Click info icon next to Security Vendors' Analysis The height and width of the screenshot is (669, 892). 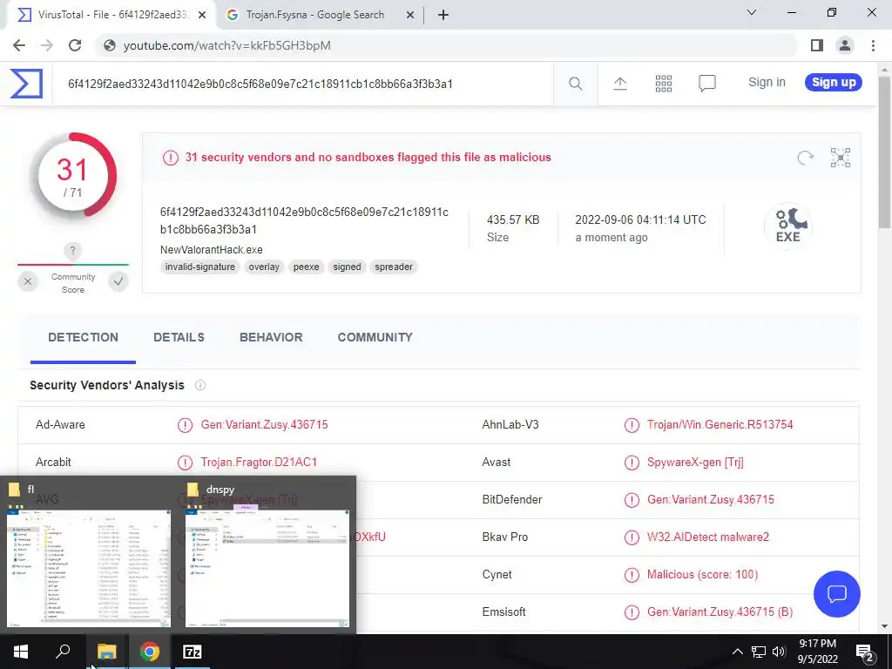(200, 385)
